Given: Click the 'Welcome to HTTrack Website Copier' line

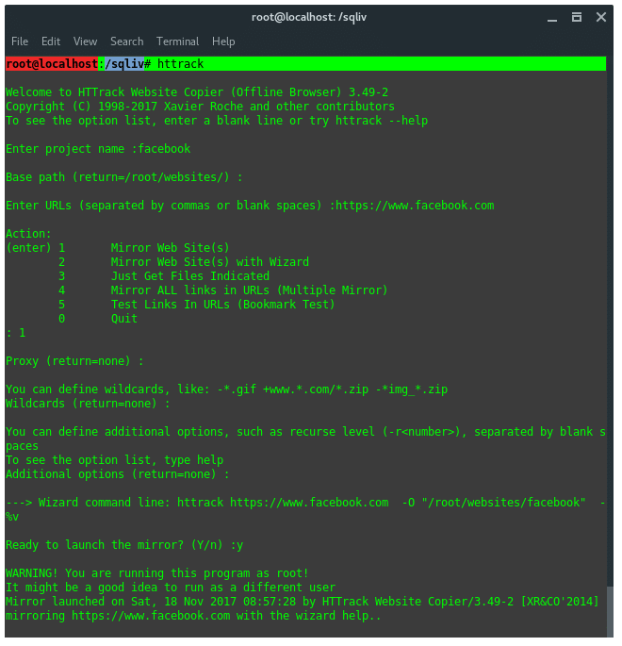Looking at the screenshot, I should point(197,92).
